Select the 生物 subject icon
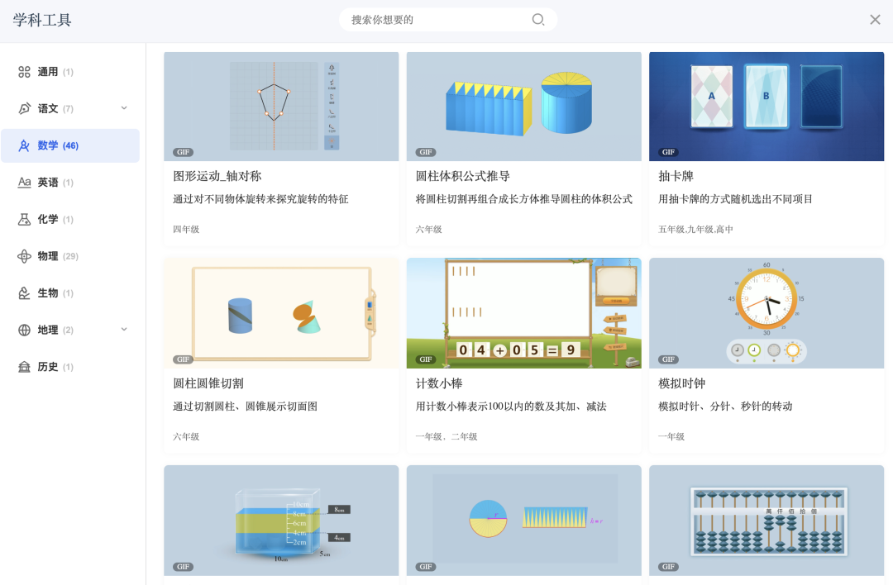Viewport: 893px width, 585px height. tap(24, 292)
